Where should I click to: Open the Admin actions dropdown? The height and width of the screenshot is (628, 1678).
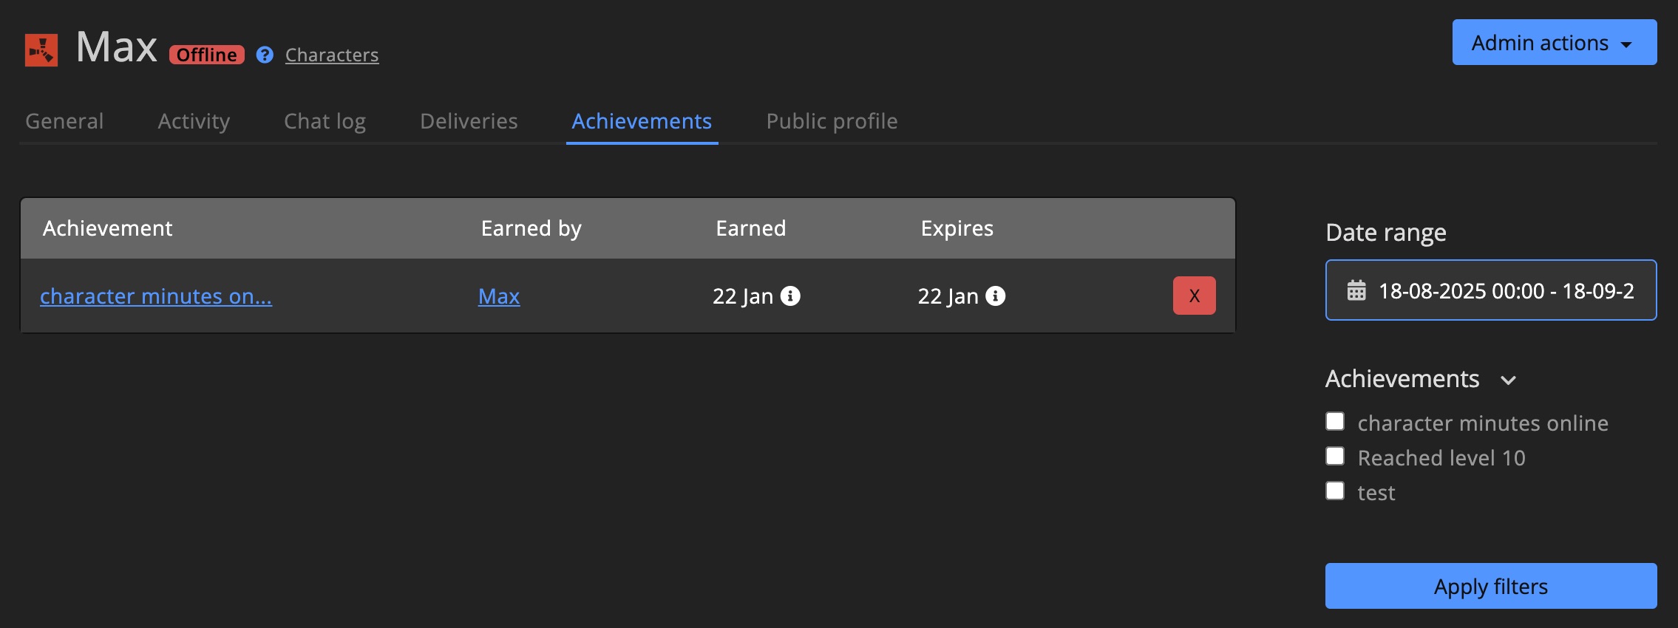coord(1554,43)
